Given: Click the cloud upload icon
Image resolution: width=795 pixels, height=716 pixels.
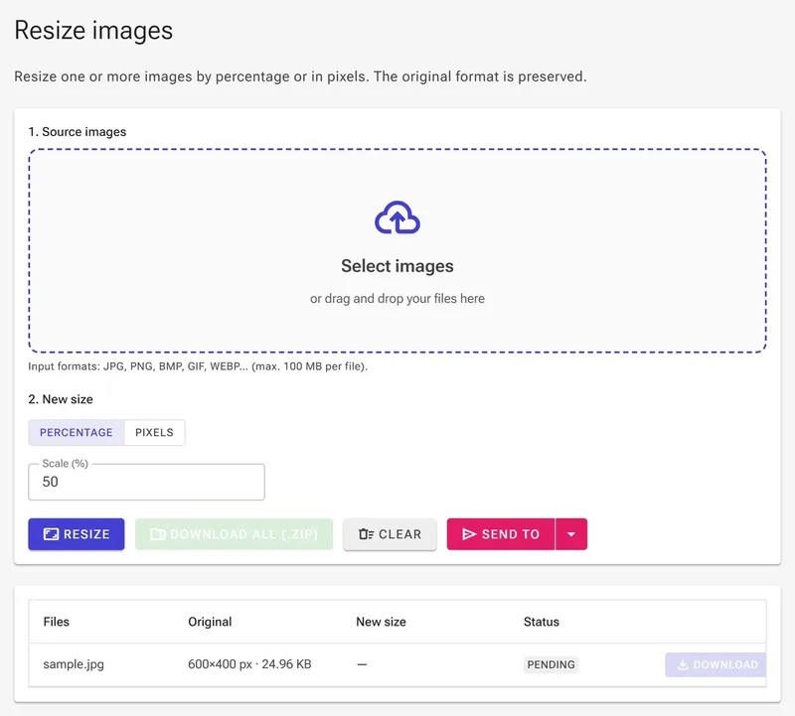Looking at the screenshot, I should point(397,217).
